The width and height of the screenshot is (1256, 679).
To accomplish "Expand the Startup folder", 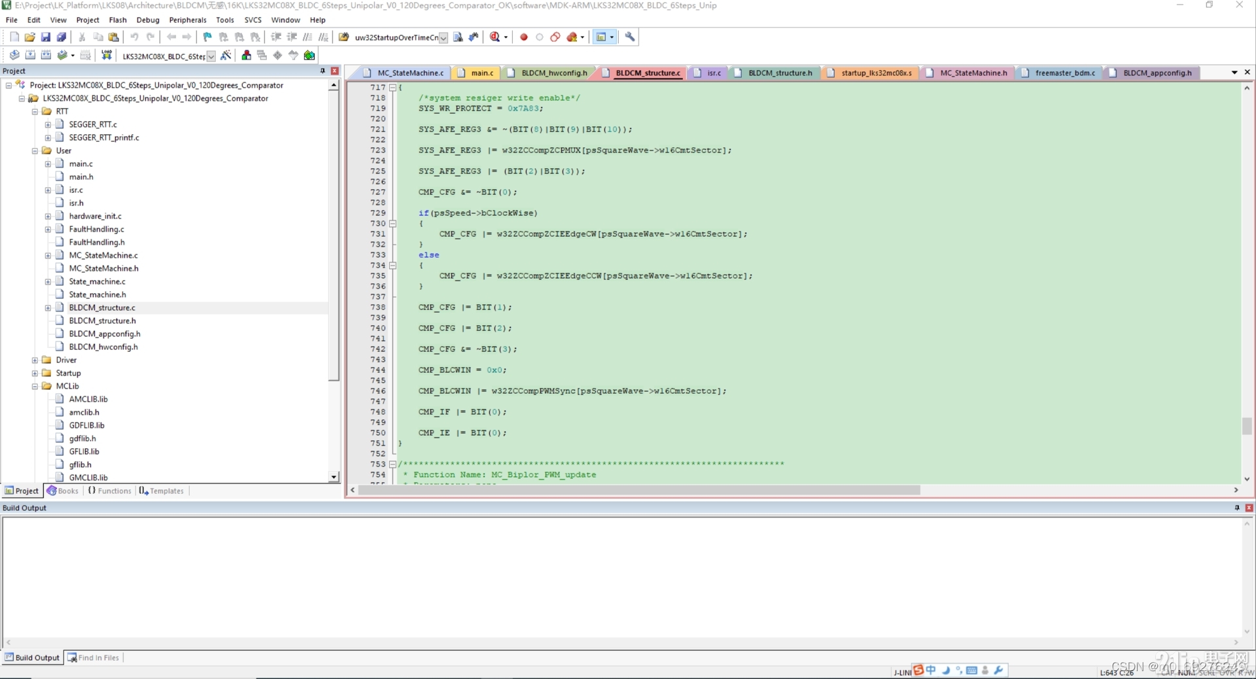I will click(35, 374).
